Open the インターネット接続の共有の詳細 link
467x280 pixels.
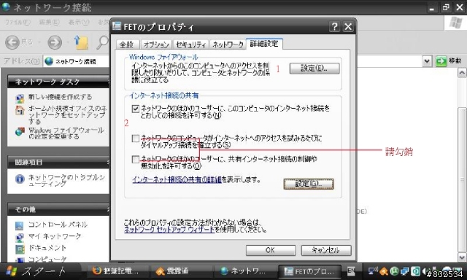177,179
